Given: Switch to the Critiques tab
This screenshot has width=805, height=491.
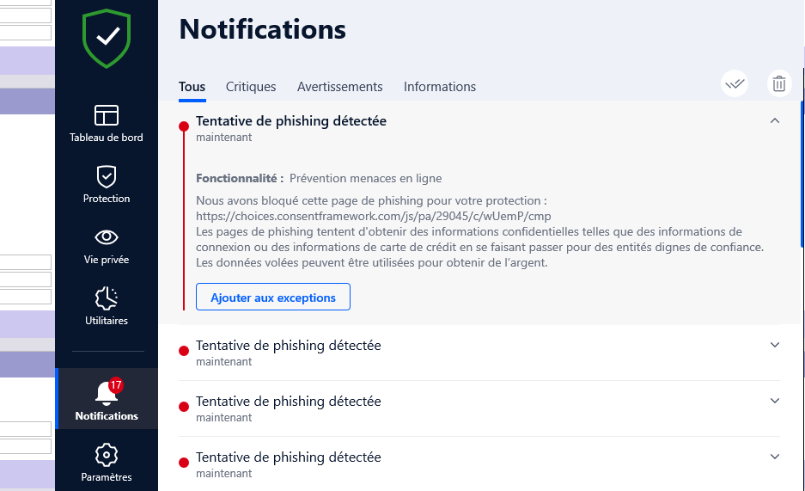Looking at the screenshot, I should pos(251,87).
